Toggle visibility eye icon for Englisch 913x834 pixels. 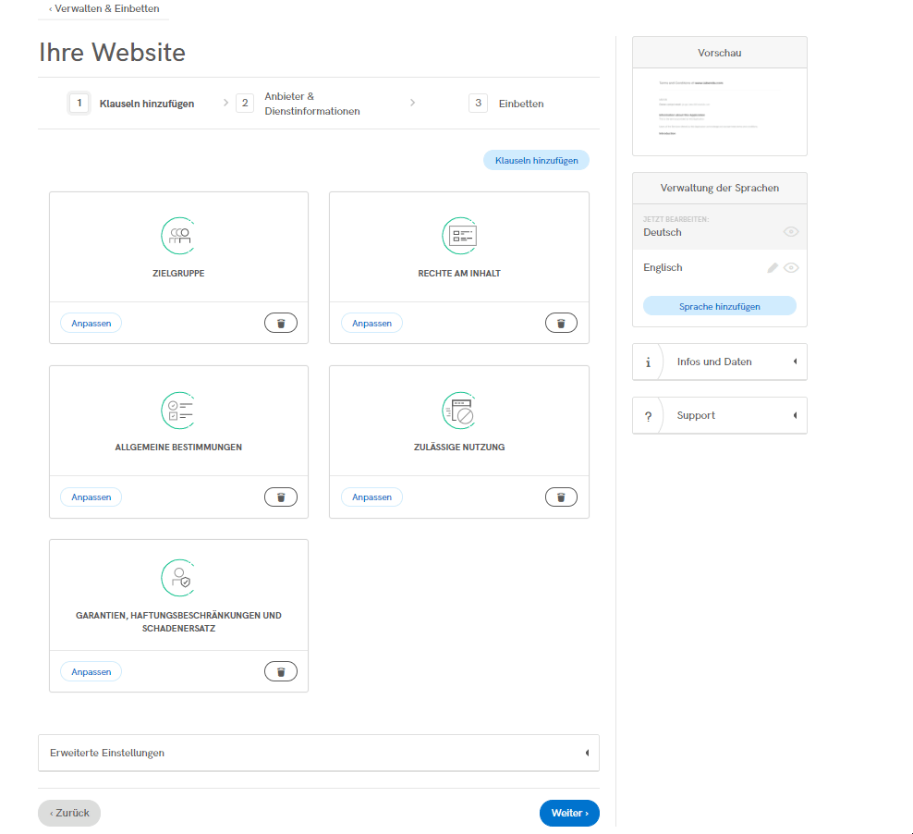coord(791,268)
